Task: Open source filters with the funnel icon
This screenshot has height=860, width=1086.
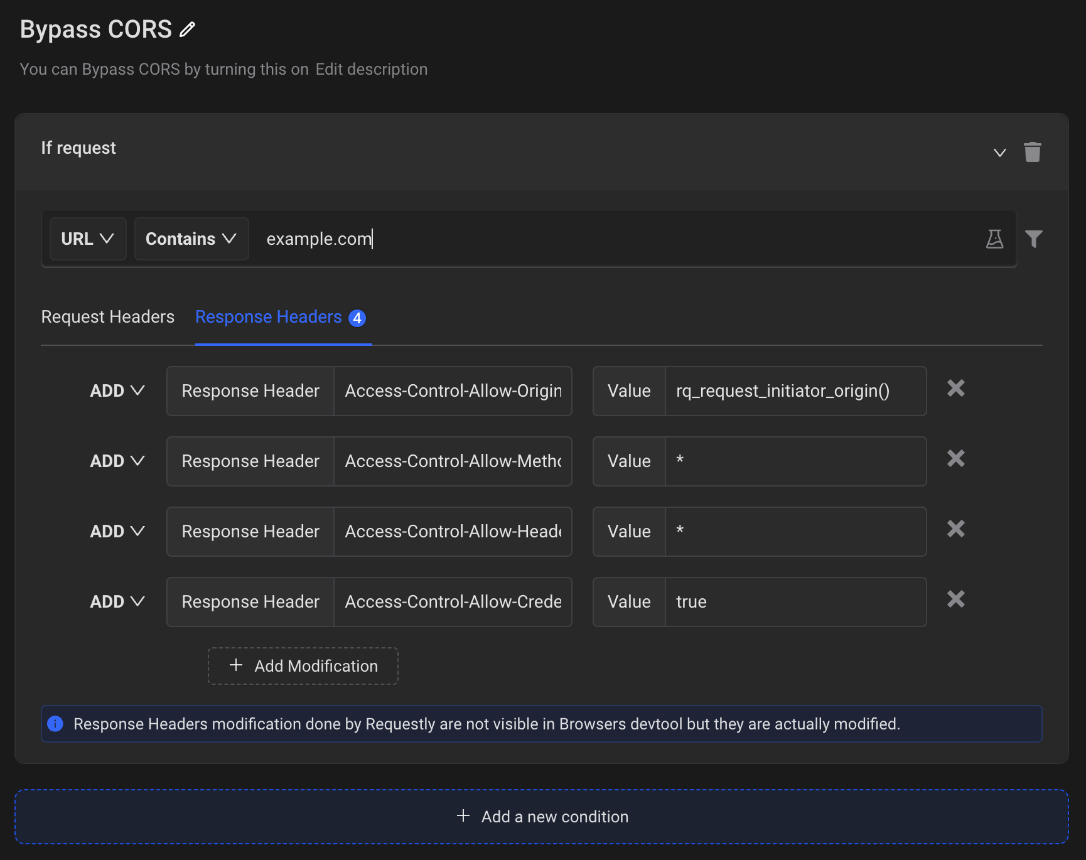Action: (x=1034, y=239)
